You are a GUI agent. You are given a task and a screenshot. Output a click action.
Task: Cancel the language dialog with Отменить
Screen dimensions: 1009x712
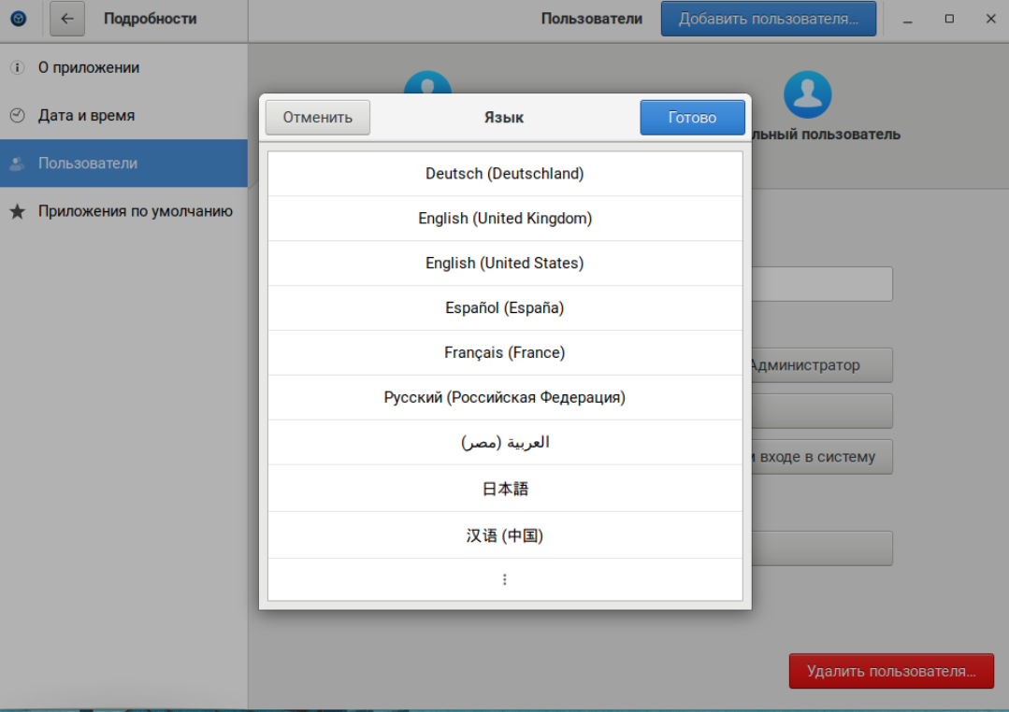318,118
